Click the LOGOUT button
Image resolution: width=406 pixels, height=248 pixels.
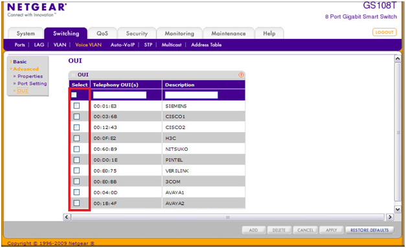[384, 32]
